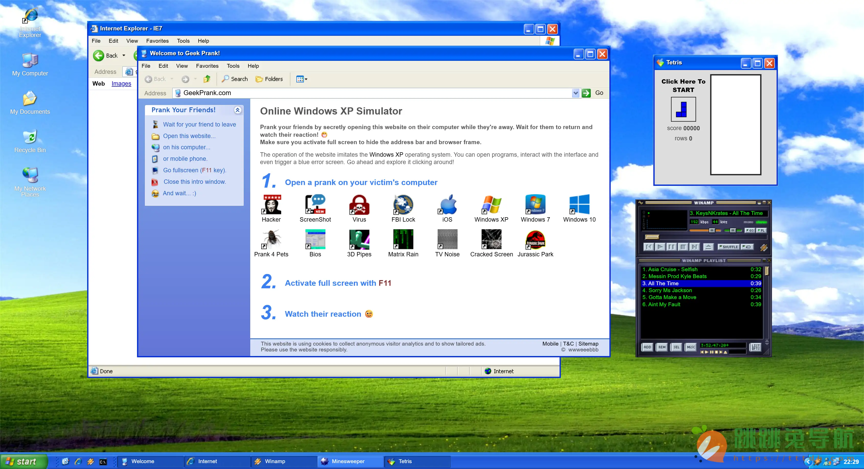The image size is (864, 469).
Task: Open the Bios prank icon
Action: click(315, 243)
